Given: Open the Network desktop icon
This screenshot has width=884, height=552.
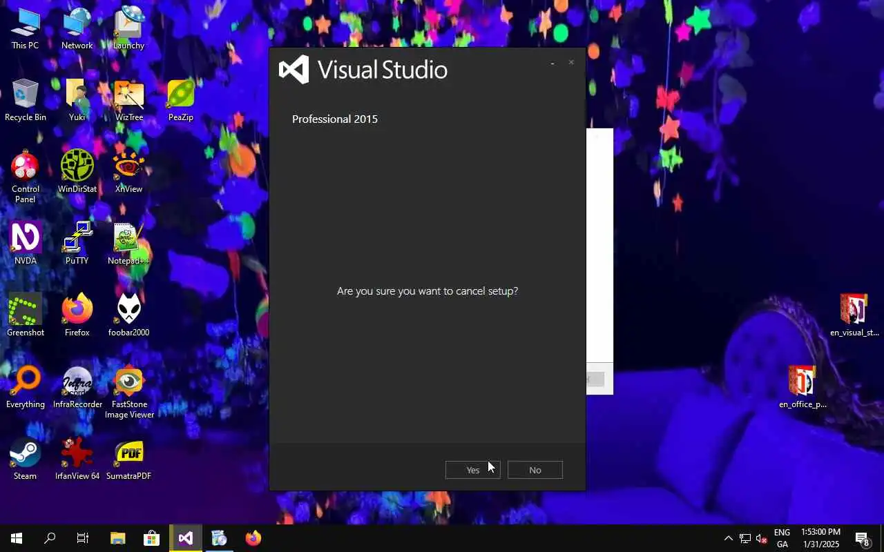Looking at the screenshot, I should (77, 29).
